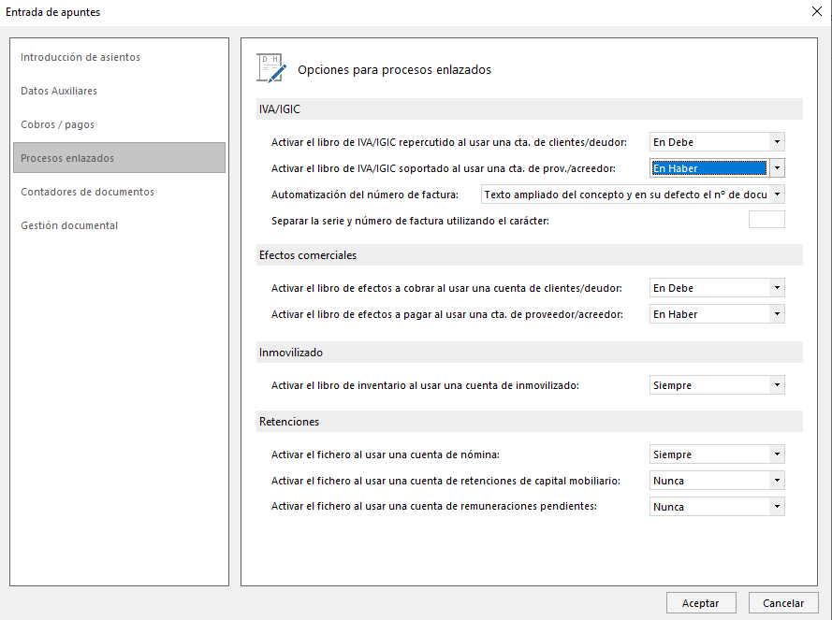Click the 'Entrada de apuntes' window title
Screen dimensions: 832x620
[53, 12]
